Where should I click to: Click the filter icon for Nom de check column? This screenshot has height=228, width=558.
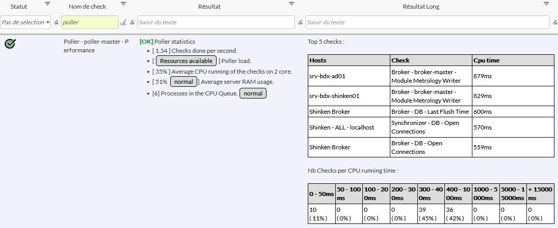(x=123, y=4)
